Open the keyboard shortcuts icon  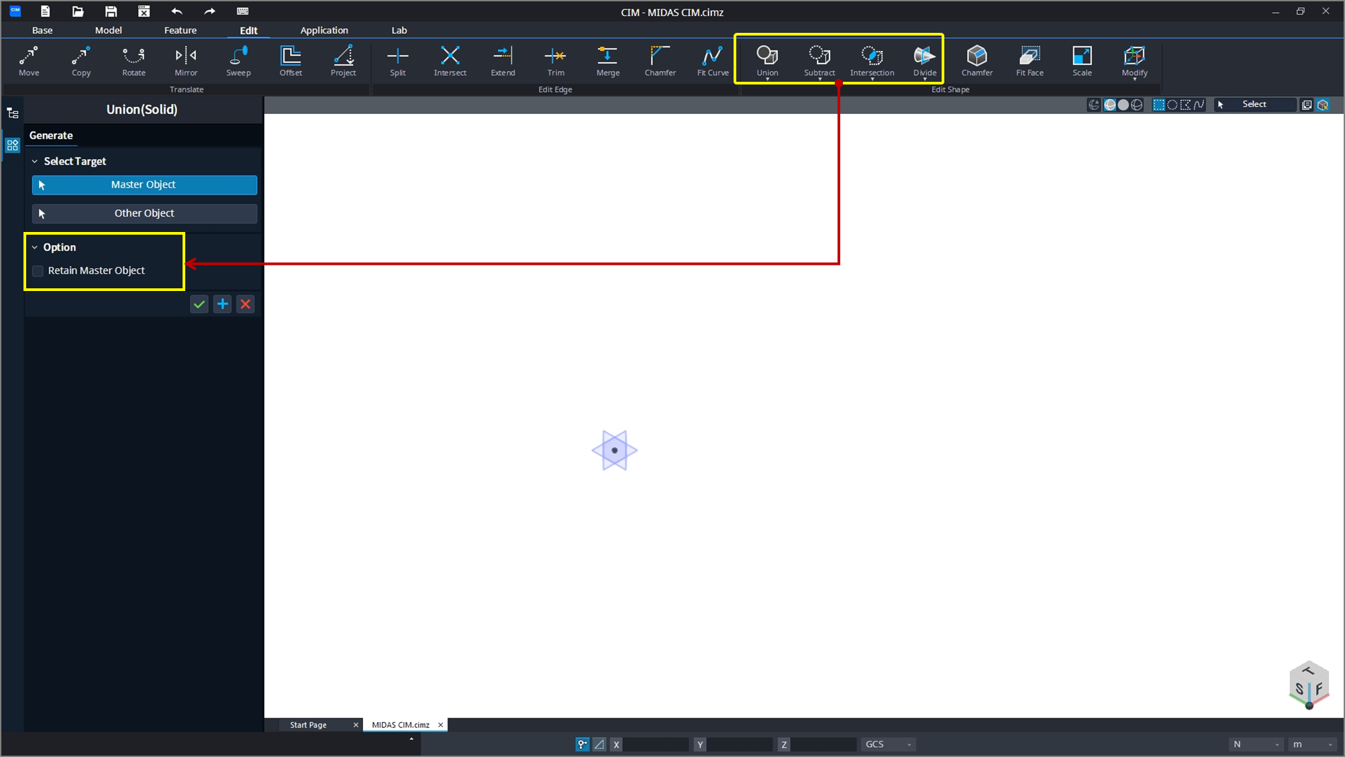pyautogui.click(x=243, y=11)
